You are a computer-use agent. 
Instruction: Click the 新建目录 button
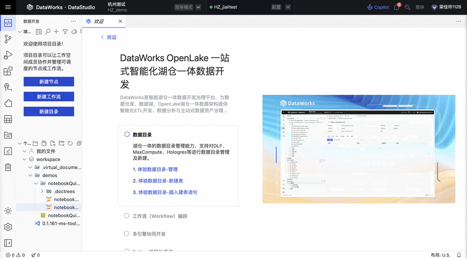(49, 111)
